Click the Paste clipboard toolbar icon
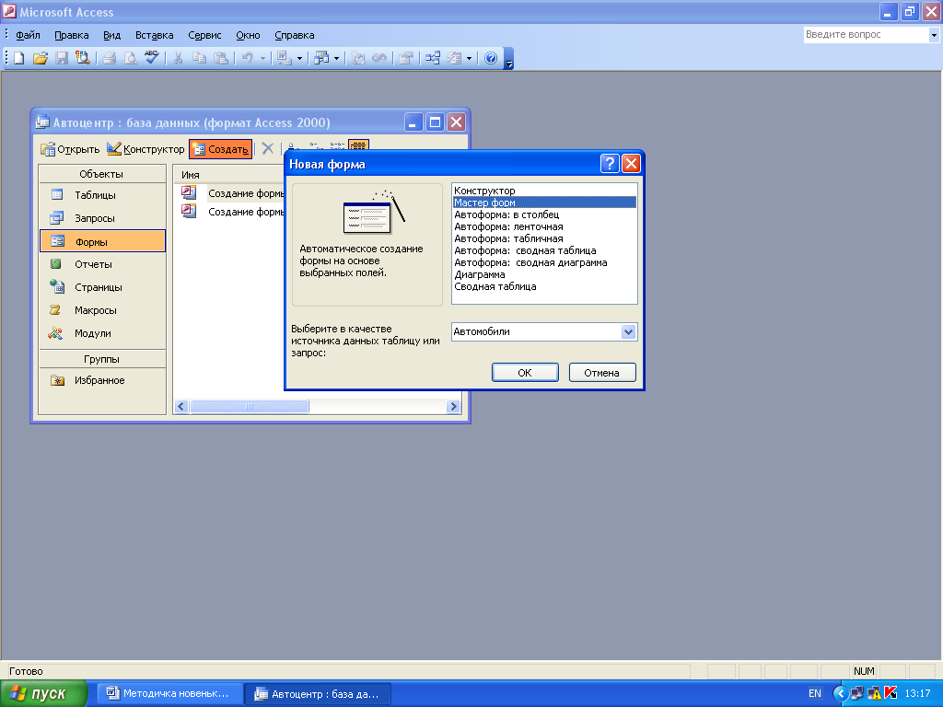 click(x=221, y=58)
